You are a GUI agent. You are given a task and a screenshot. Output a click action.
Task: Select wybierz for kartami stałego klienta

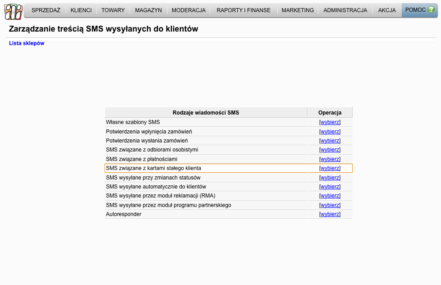[330, 168]
